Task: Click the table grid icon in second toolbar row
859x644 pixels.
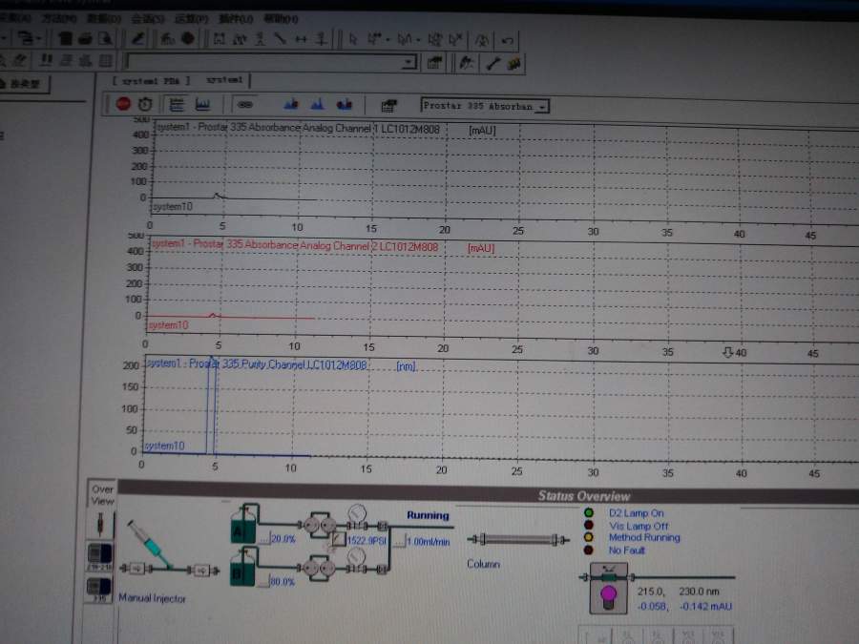Action: coord(106,61)
